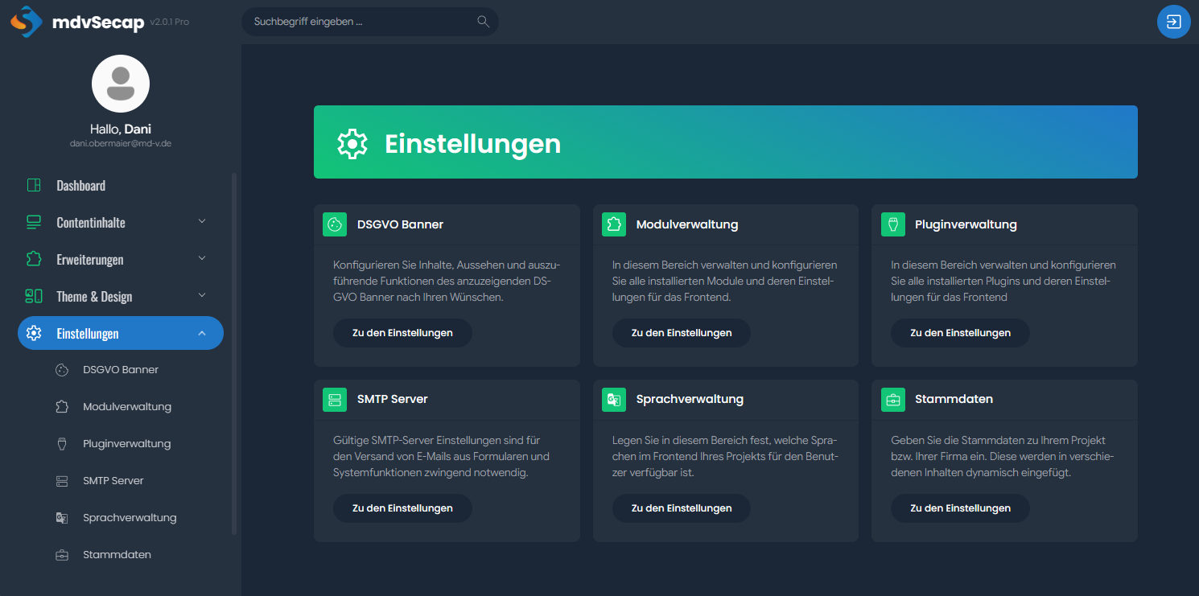The width and height of the screenshot is (1199, 596).
Task: Click the Modulverwaltung card puzzle icon
Action: [x=613, y=224]
